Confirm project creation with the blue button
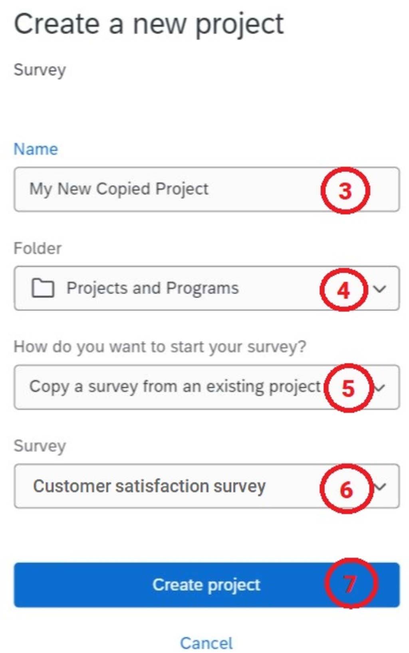 [x=206, y=584]
